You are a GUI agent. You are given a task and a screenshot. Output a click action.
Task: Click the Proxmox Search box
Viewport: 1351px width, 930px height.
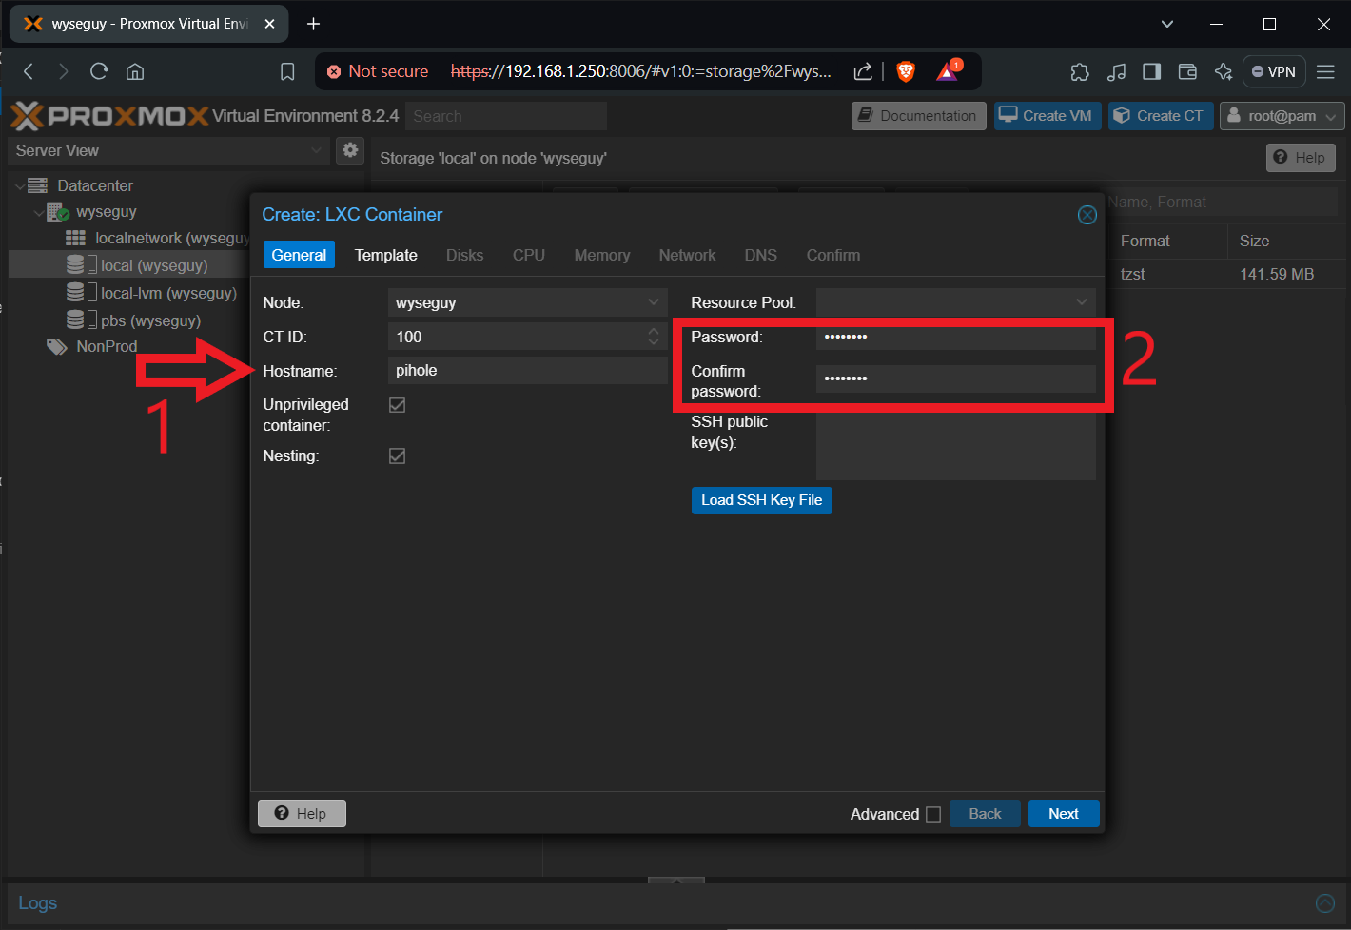click(506, 116)
